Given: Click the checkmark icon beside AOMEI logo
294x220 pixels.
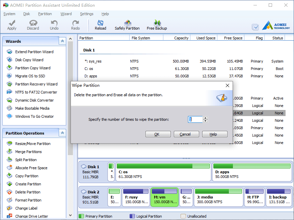Looking at the screenshot, I should [x=255, y=27].
